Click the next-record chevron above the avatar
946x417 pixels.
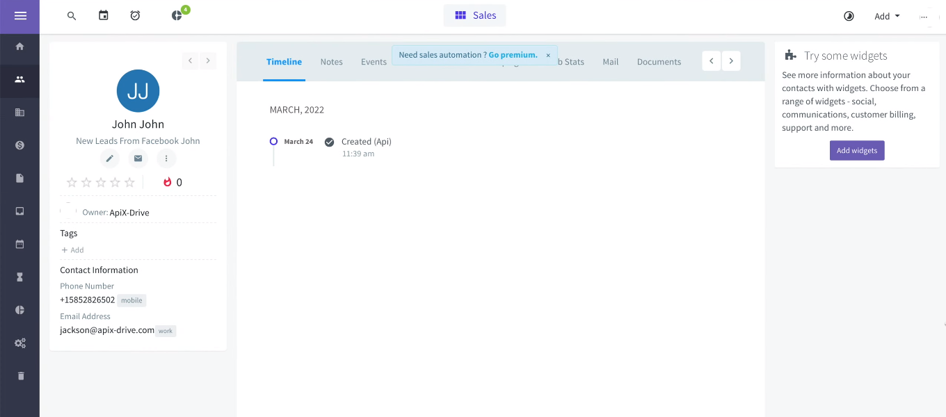(208, 60)
